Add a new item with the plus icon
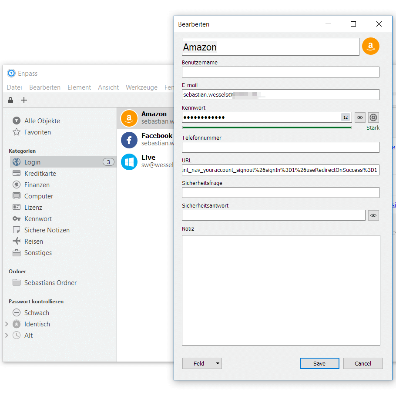 point(24,100)
